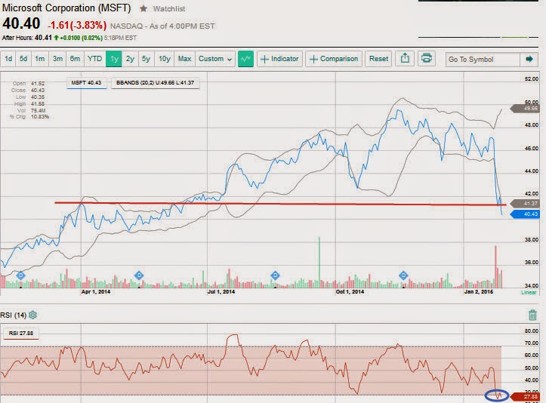The height and width of the screenshot is (403, 546).
Task: Toggle the green line chart type icon
Action: 245,59
